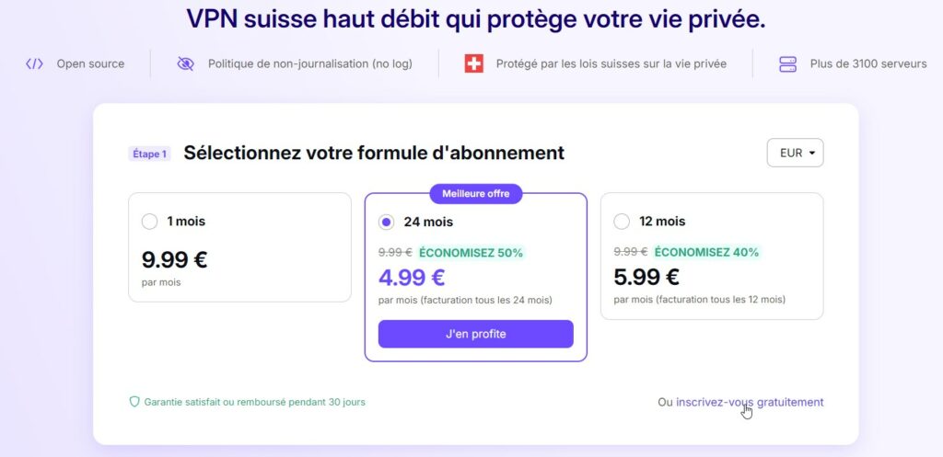The height and width of the screenshot is (457, 943).
Task: Click the crossed-out eye no-log icon
Action: [x=185, y=63]
